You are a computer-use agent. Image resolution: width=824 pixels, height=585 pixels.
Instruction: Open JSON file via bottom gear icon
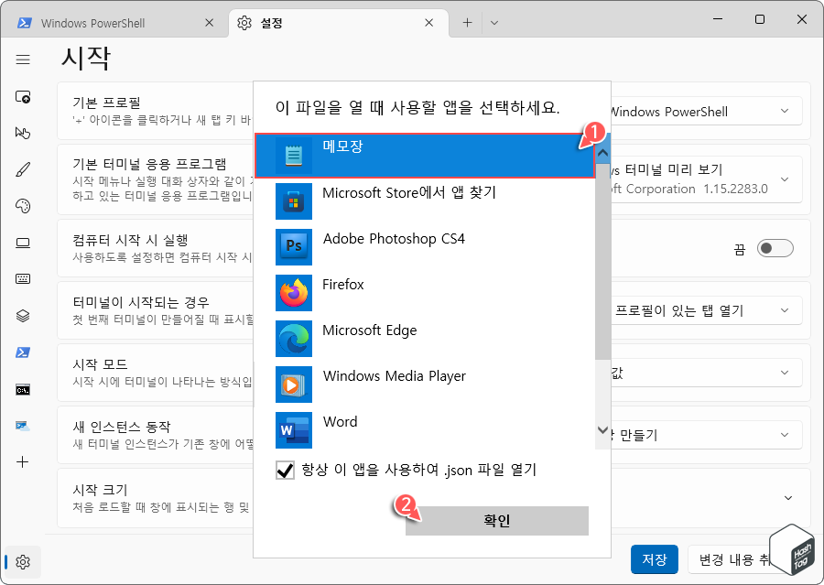[x=23, y=562]
